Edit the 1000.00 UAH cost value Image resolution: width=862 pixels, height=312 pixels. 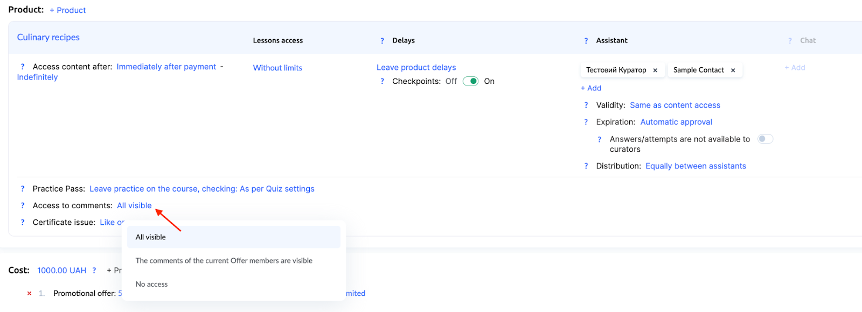pyautogui.click(x=61, y=271)
